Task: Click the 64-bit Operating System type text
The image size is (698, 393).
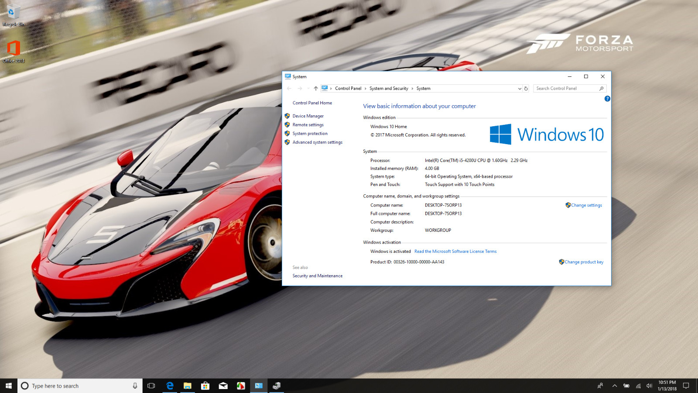Action: pos(469,177)
